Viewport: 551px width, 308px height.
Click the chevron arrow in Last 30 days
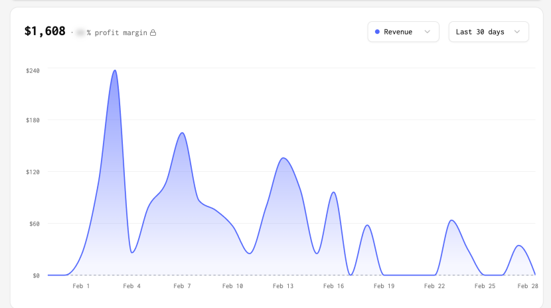click(x=516, y=32)
